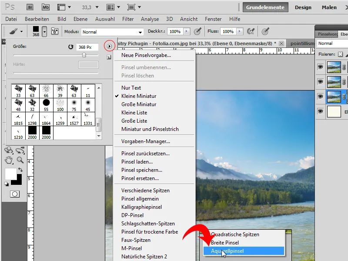Screen dimensions: 348x261
Task: Open the view extras filmstrip icon
Action: [61, 7]
